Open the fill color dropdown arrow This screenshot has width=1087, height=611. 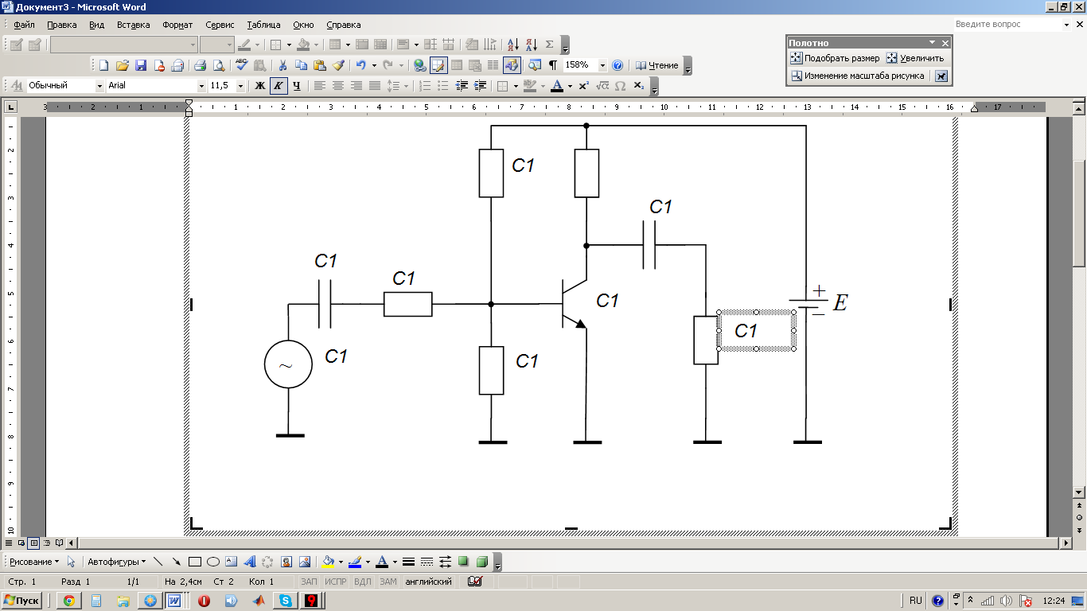click(341, 562)
